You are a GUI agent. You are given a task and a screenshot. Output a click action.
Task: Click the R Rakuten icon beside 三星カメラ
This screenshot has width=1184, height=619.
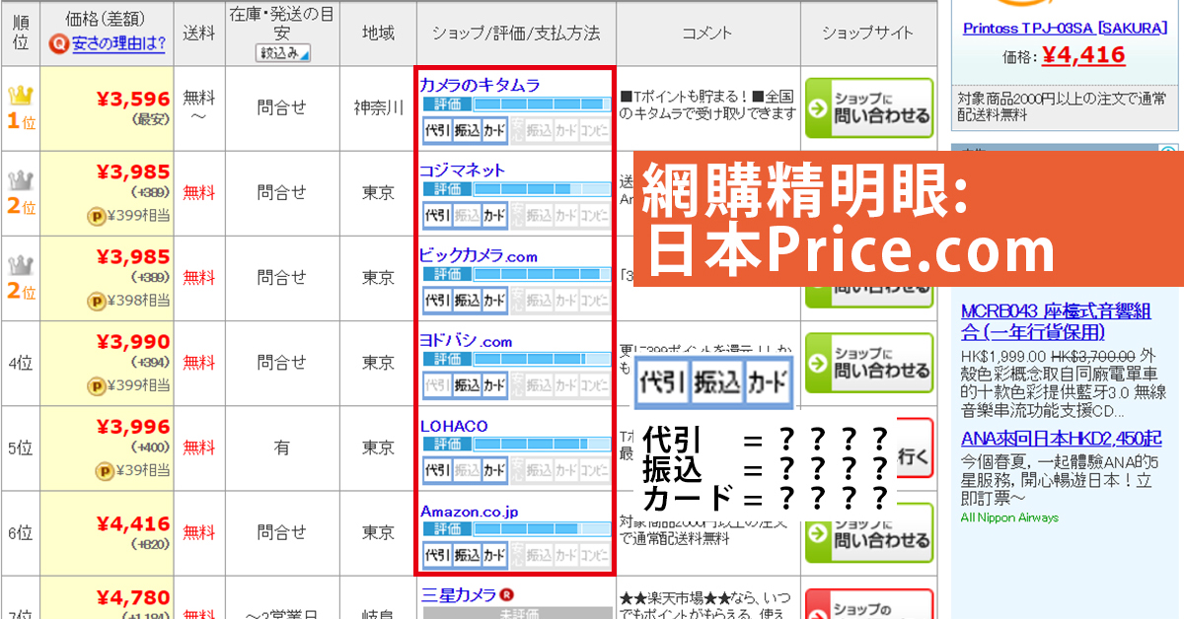(x=507, y=594)
